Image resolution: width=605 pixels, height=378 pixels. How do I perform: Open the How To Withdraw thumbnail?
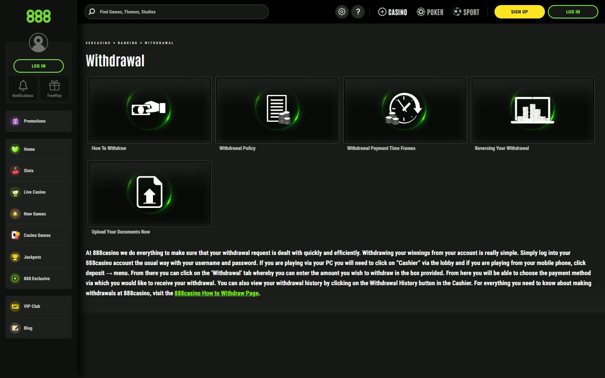click(150, 110)
